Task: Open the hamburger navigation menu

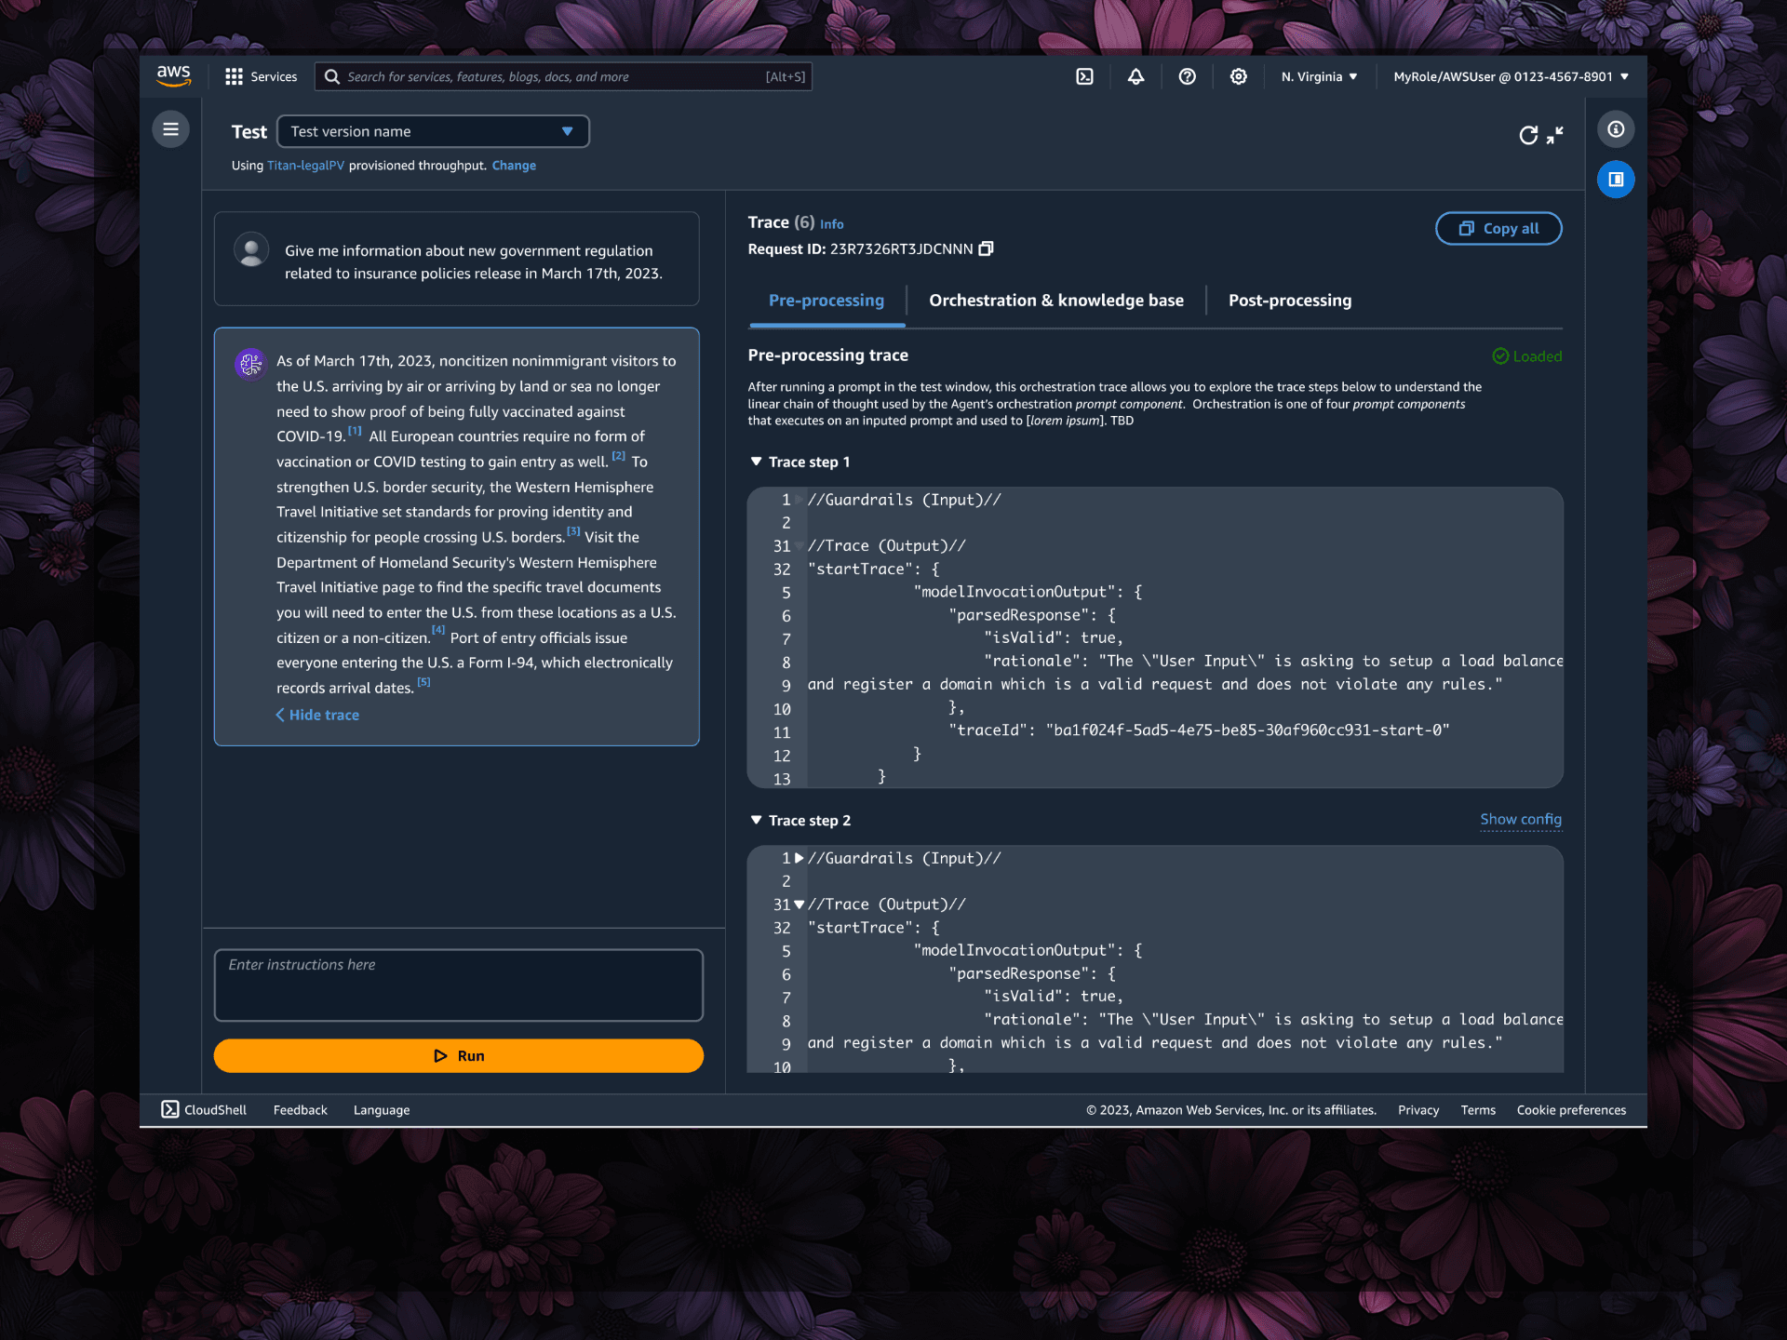Action: pos(170,129)
